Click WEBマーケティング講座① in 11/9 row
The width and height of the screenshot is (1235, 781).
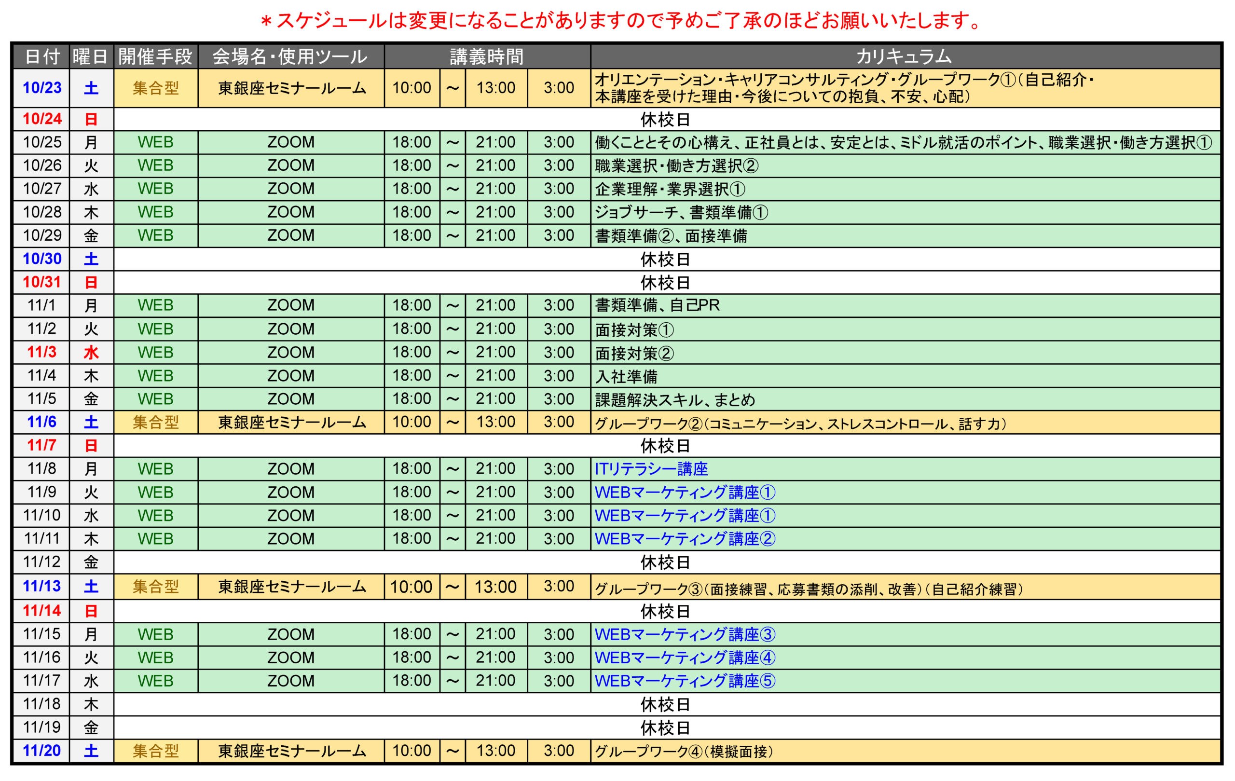[685, 493]
